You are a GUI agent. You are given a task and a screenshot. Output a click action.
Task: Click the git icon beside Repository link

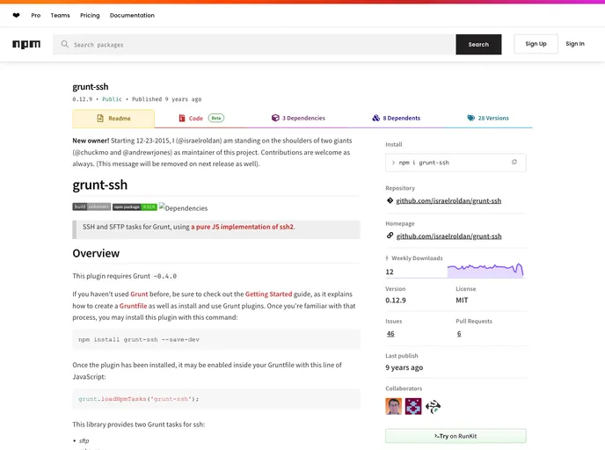click(390, 200)
